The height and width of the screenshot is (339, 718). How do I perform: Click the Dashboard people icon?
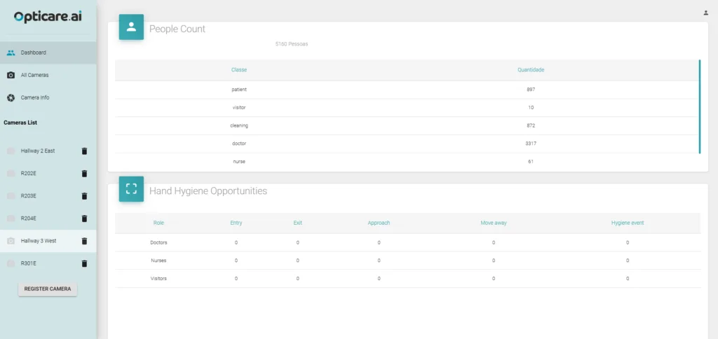tap(11, 53)
